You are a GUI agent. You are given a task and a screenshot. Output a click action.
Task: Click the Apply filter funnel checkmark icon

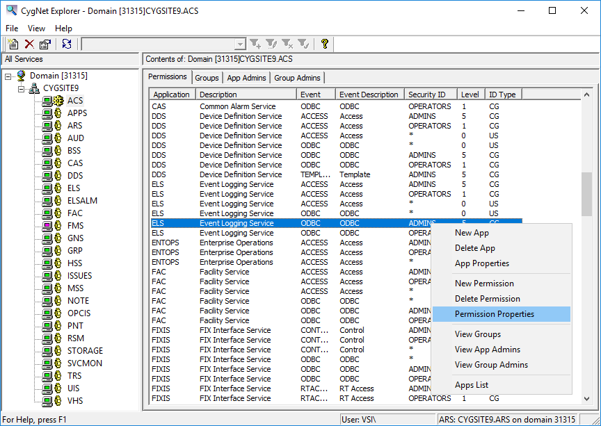(x=303, y=44)
